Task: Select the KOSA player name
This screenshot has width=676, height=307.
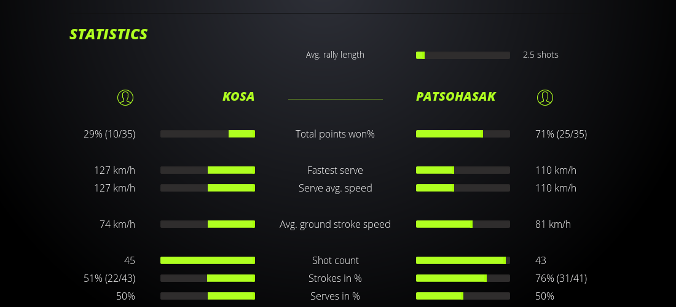Action: coord(238,97)
